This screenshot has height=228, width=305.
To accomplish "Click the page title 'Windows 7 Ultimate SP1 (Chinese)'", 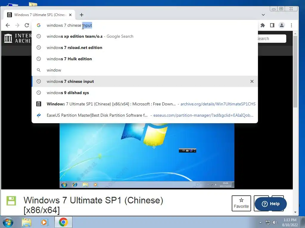I will 93,200.
